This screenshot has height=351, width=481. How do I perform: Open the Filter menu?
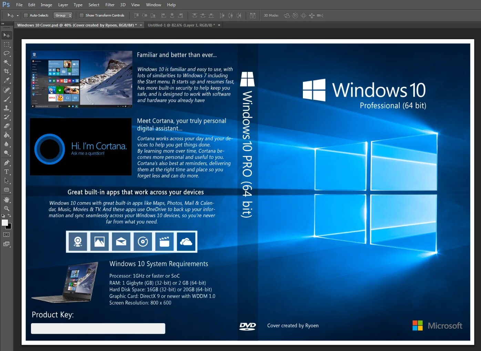pos(110,5)
